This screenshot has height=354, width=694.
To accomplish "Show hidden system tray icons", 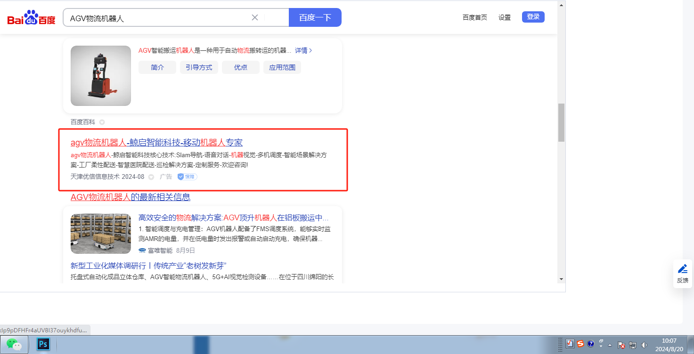I will (x=611, y=345).
